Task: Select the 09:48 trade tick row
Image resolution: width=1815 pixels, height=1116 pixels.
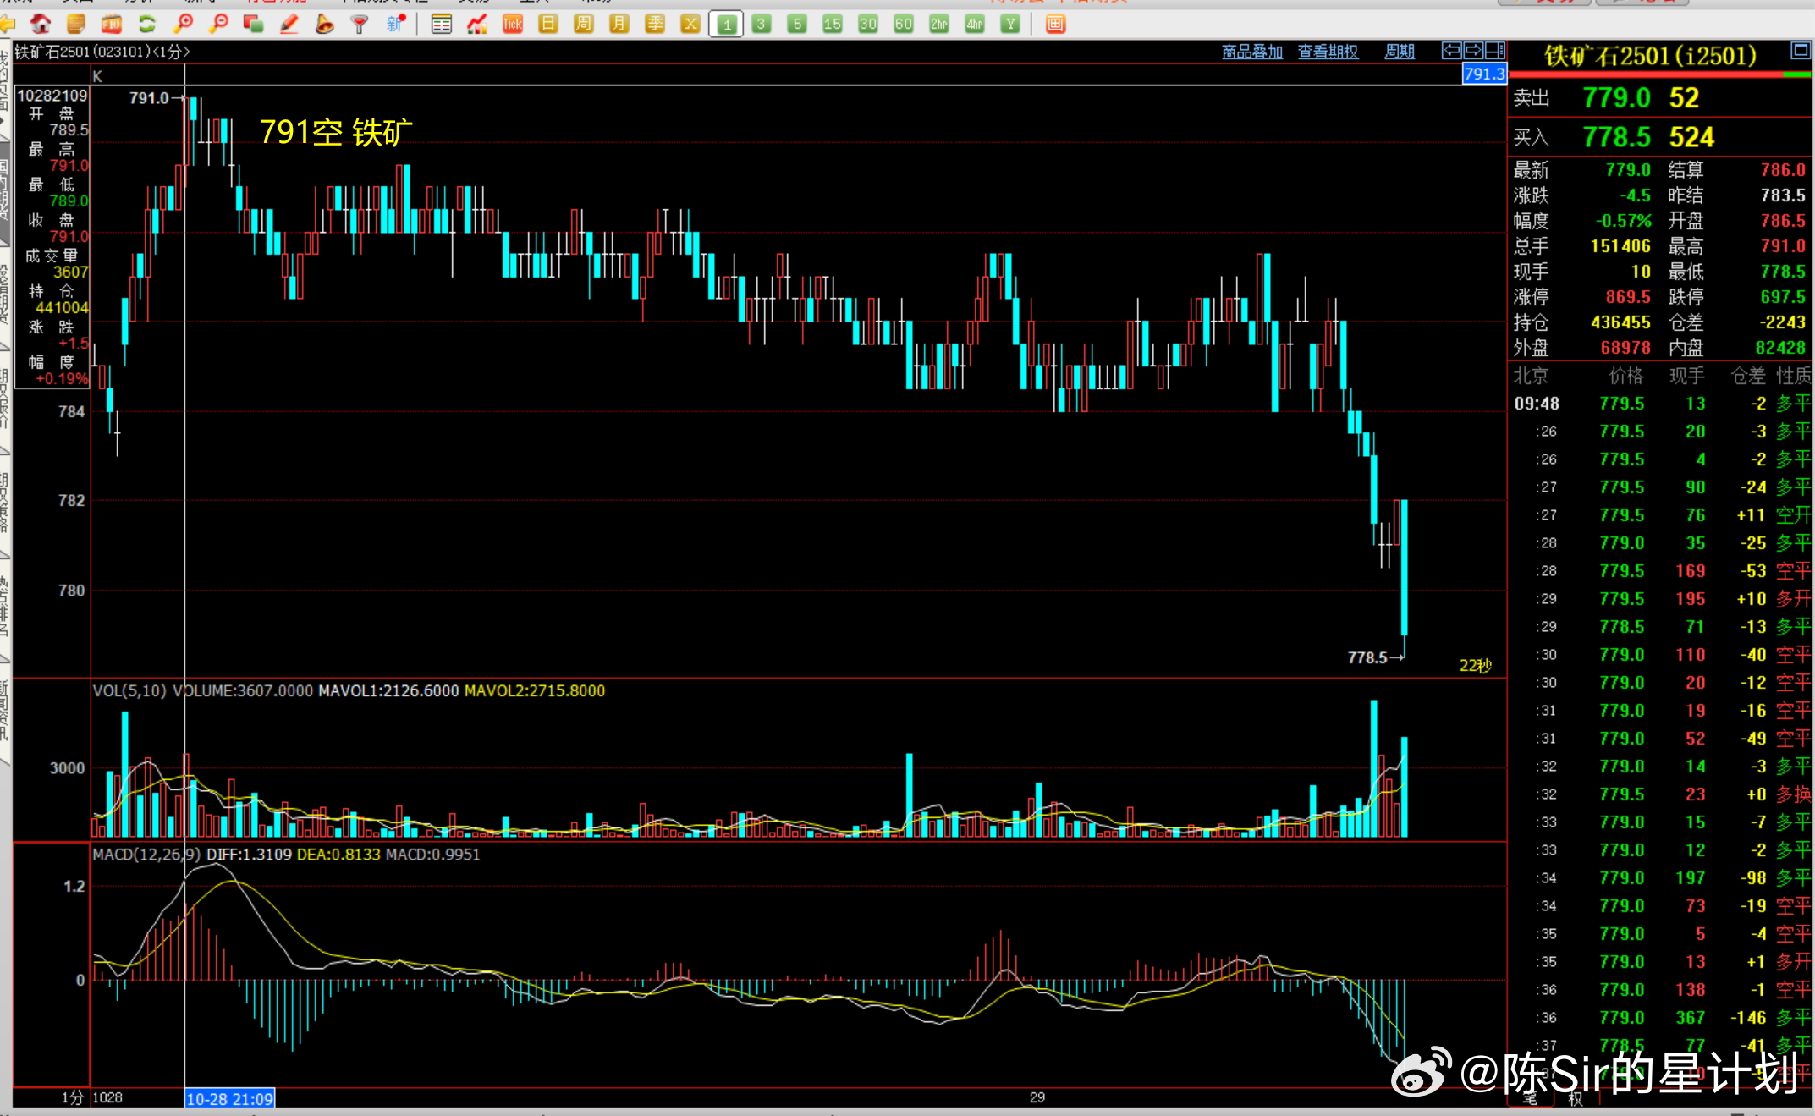Action: (x=1661, y=404)
